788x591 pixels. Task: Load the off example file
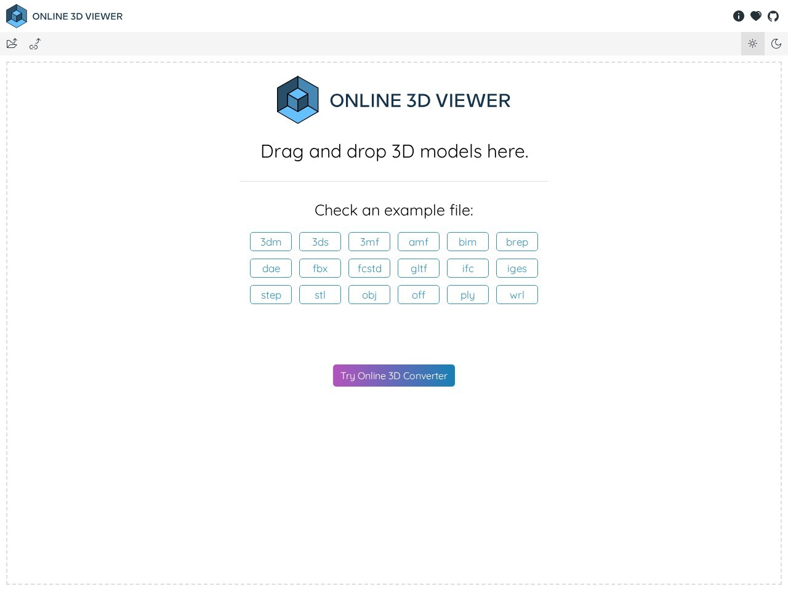click(x=419, y=295)
